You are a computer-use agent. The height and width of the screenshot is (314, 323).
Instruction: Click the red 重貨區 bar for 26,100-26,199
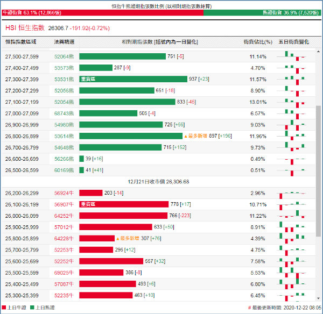pos(124,204)
